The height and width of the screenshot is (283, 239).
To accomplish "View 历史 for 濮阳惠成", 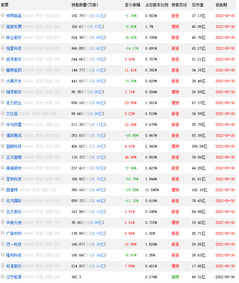I will (x=40, y=135).
